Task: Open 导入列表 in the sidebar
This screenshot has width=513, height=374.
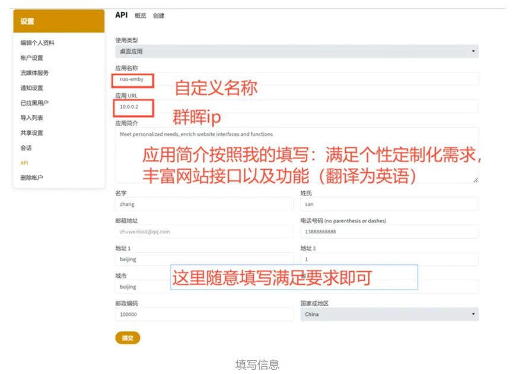Action: click(x=31, y=118)
